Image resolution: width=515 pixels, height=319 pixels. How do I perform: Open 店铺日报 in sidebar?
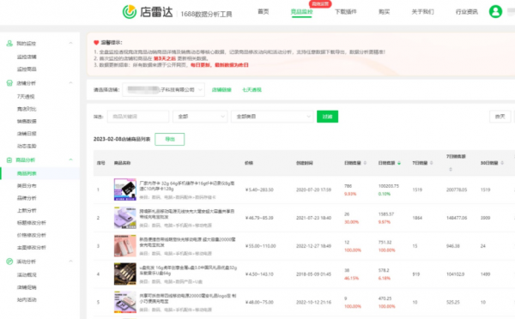[x=27, y=134]
